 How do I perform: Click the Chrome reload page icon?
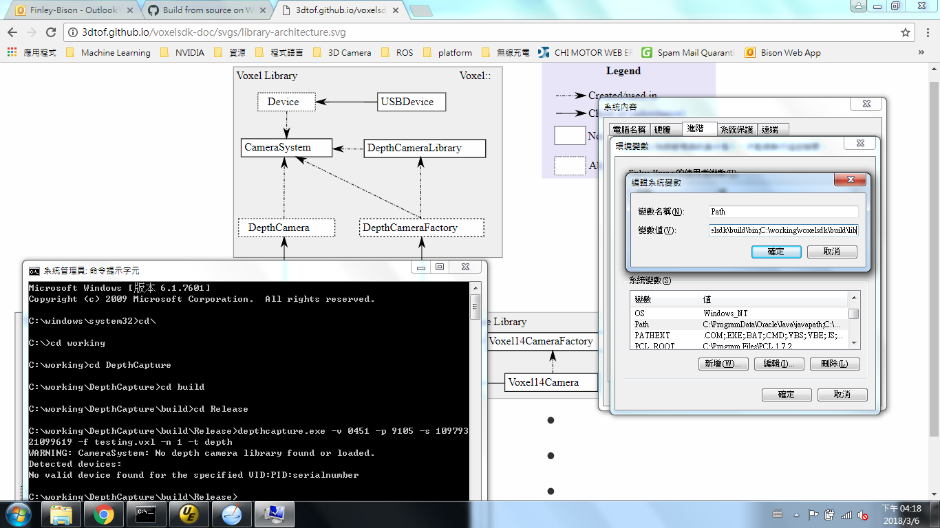(50, 32)
